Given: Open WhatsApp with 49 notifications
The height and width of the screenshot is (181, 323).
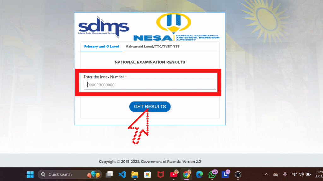Looking at the screenshot, I should (212, 174).
